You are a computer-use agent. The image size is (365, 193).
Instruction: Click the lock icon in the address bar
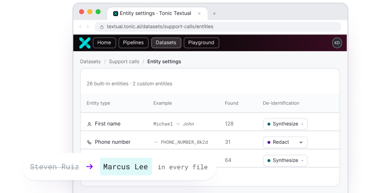102,27
